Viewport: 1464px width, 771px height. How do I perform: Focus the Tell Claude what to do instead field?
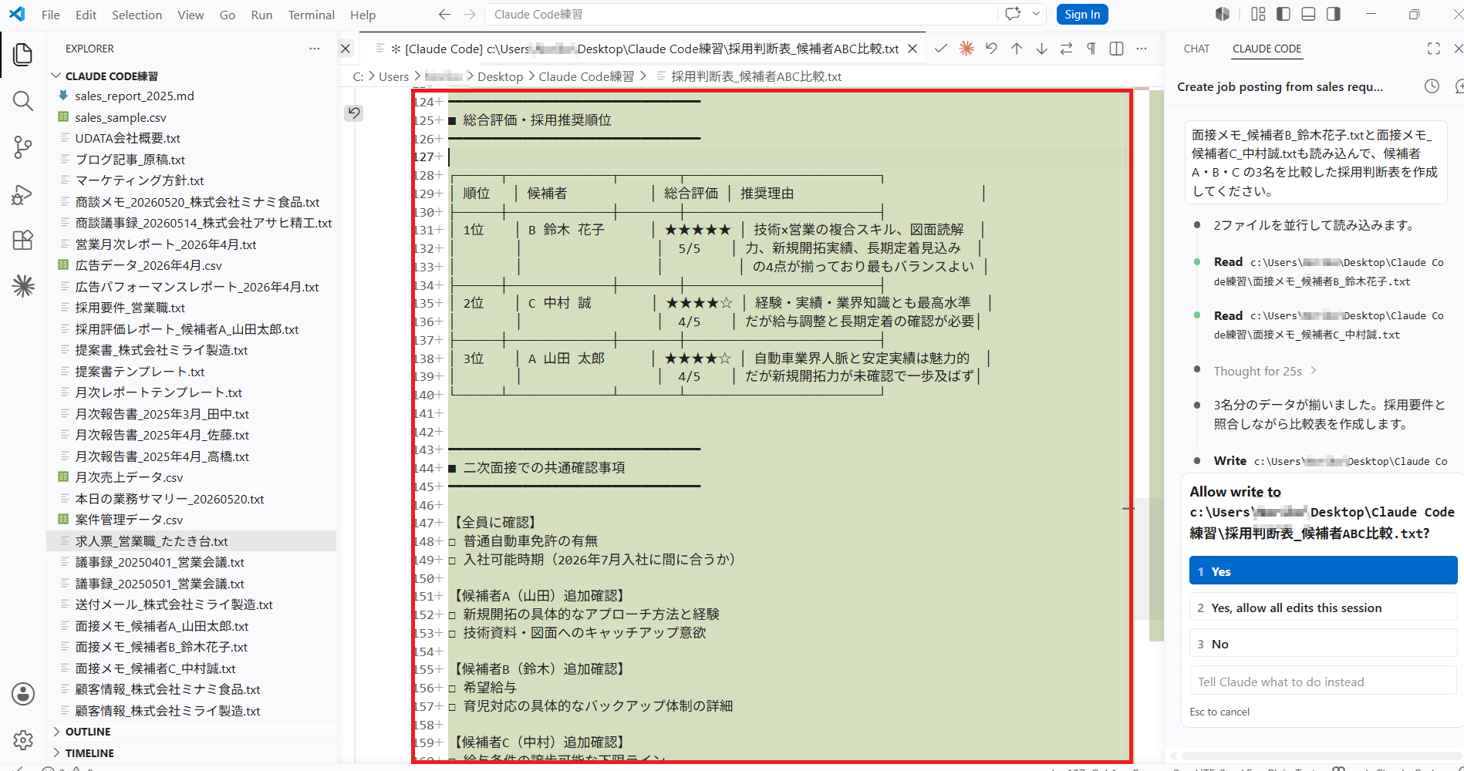point(1323,682)
